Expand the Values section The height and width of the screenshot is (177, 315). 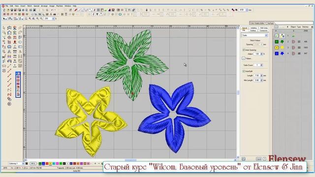point(243,58)
